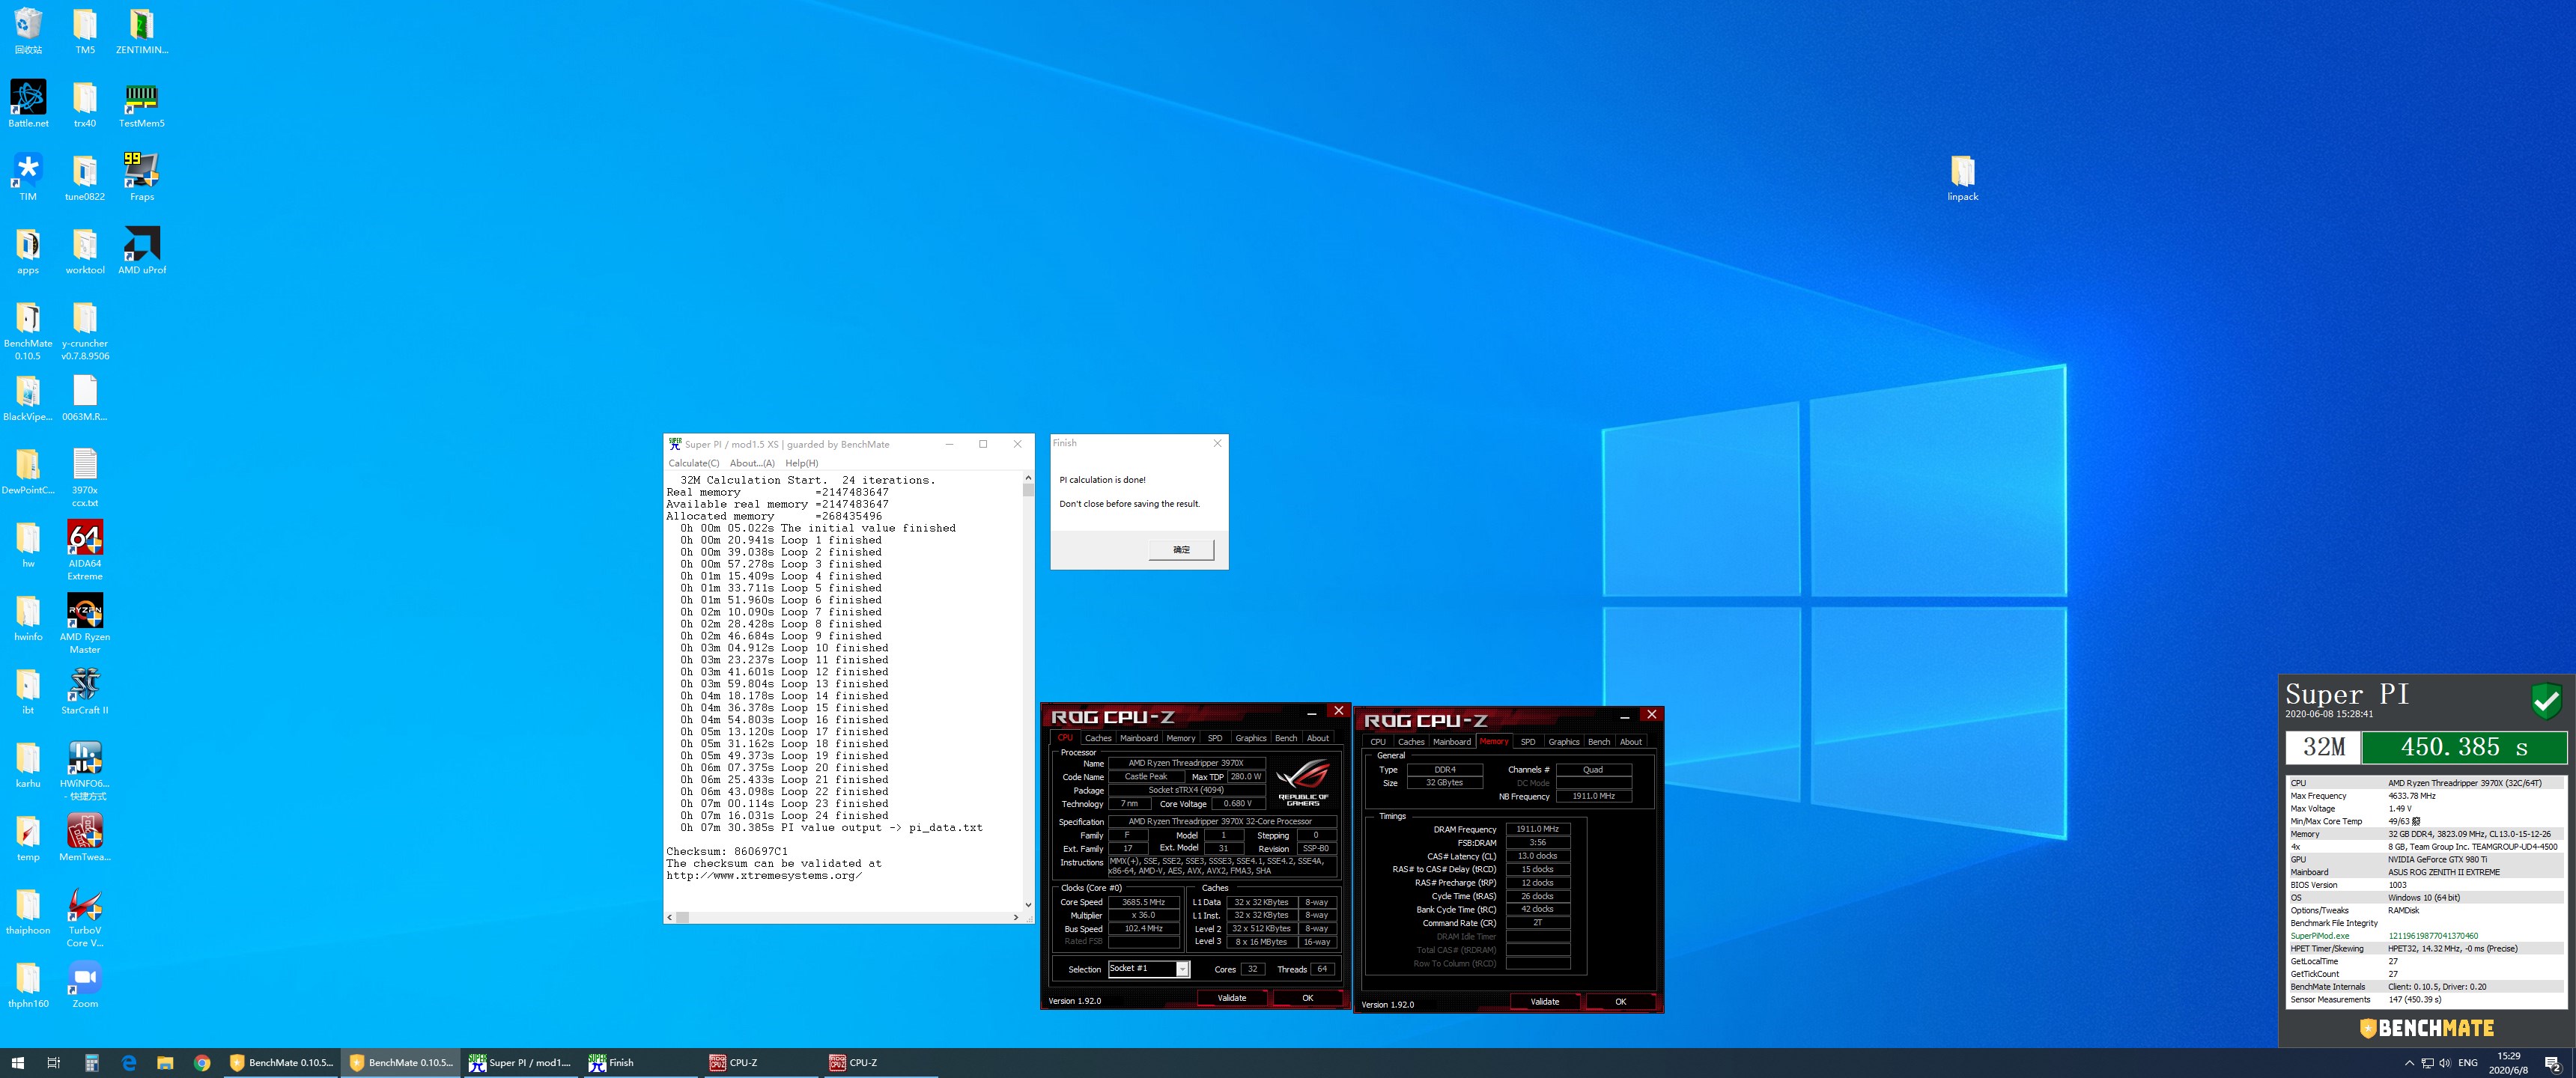Open Bench tab in right CPU-Z window
Viewport: 2576px width, 1078px height.
pos(1598,742)
